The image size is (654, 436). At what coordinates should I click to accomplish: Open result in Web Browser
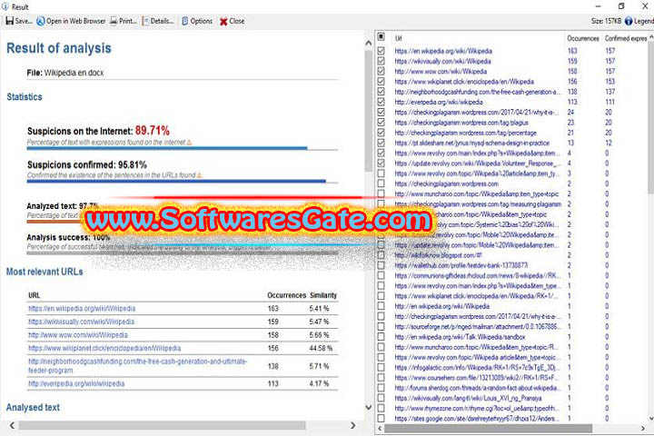tap(71, 21)
